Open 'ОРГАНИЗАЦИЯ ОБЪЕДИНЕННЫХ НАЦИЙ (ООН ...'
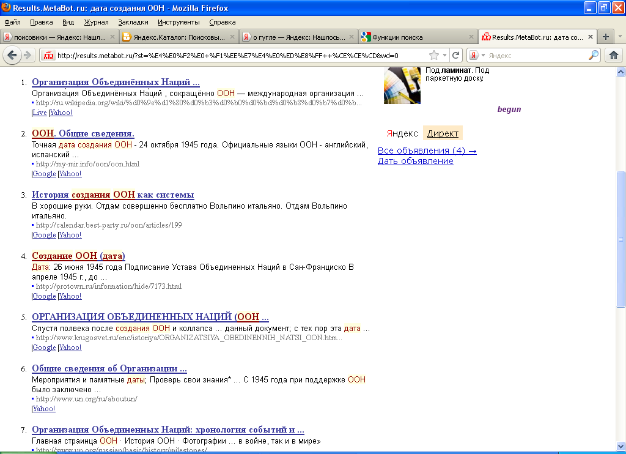The height and width of the screenshot is (454, 626). pos(150,317)
